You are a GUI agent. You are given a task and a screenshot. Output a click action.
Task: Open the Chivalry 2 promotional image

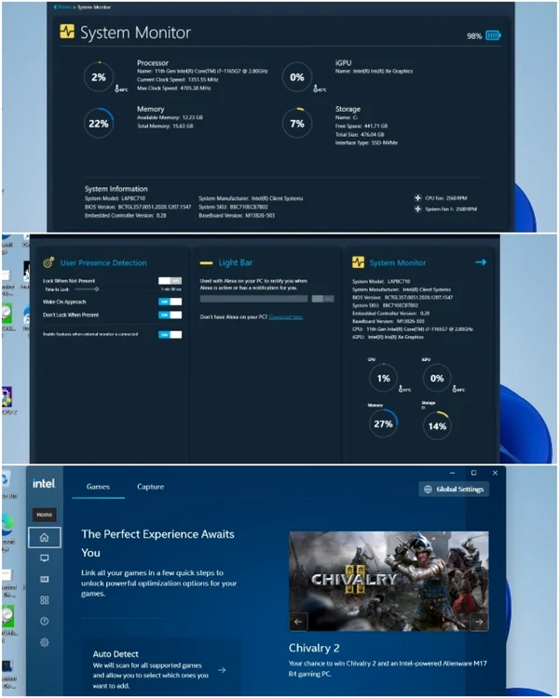pos(389,581)
